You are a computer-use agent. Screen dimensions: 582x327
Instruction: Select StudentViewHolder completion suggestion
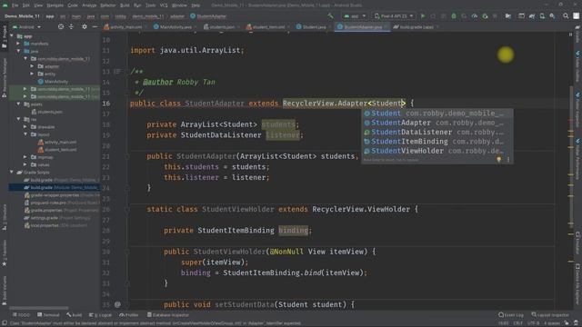(x=437, y=151)
